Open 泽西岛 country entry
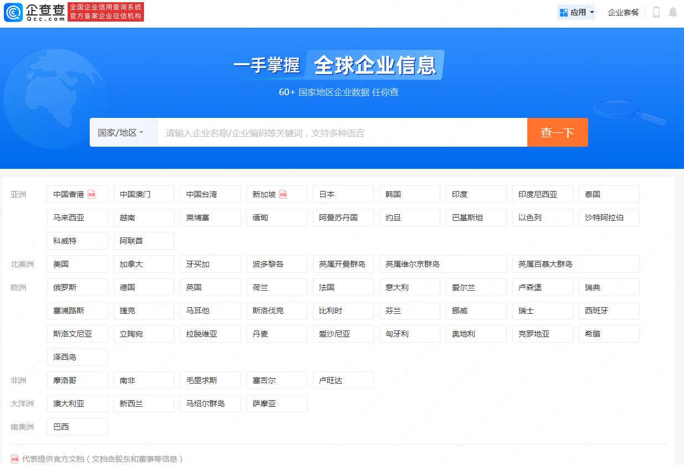The height and width of the screenshot is (465, 684). (77, 357)
